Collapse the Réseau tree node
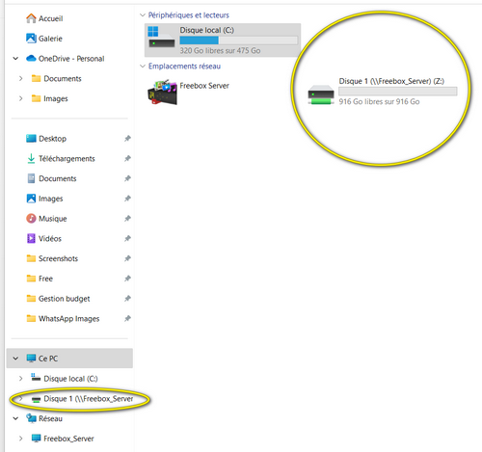This screenshot has height=452, width=482. point(15,418)
